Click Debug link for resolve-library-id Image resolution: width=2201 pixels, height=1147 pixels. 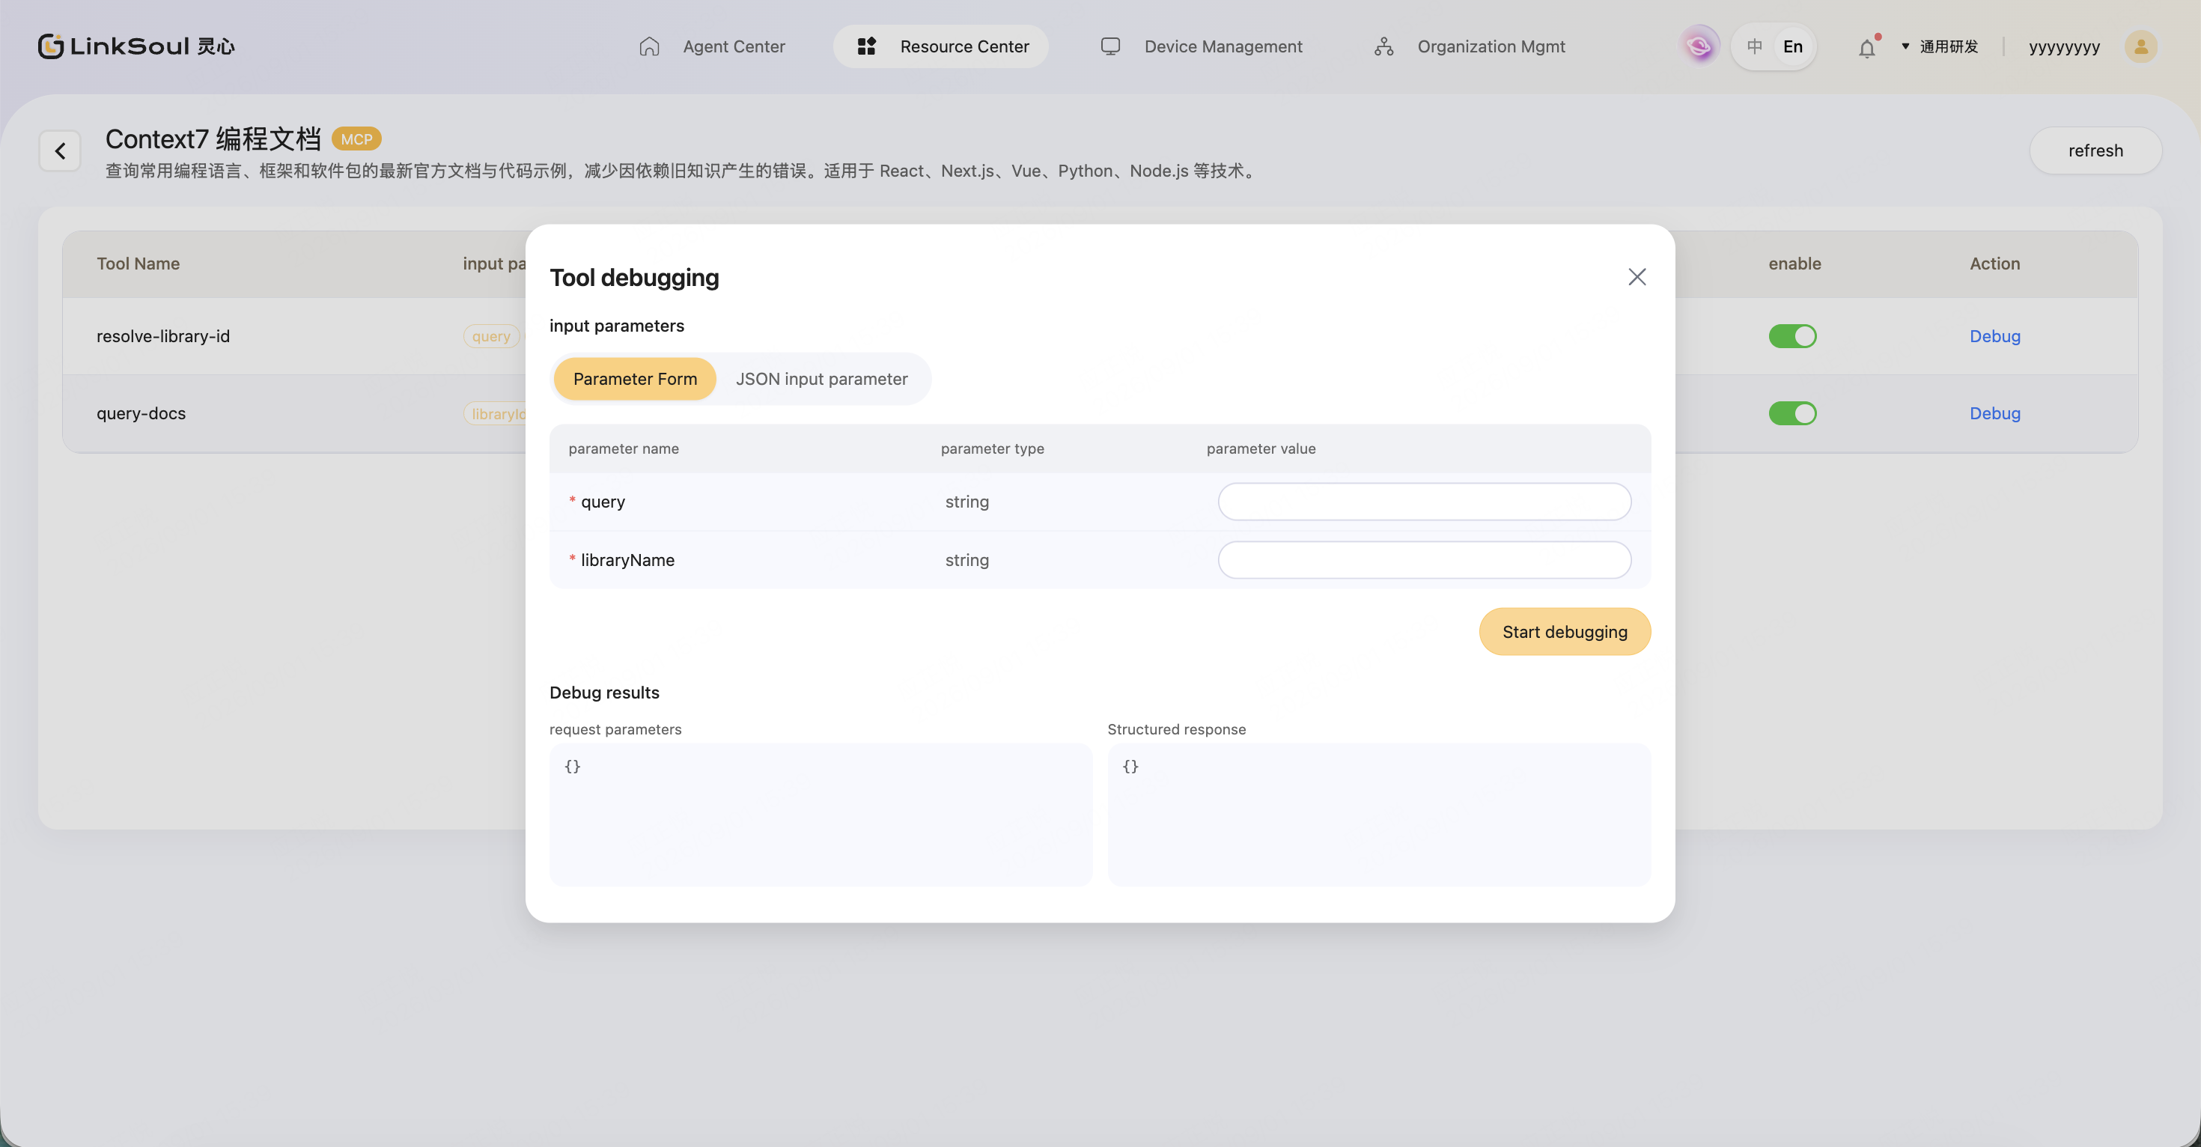click(x=1995, y=336)
